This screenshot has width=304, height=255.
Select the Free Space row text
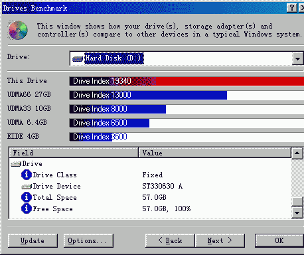(x=53, y=209)
